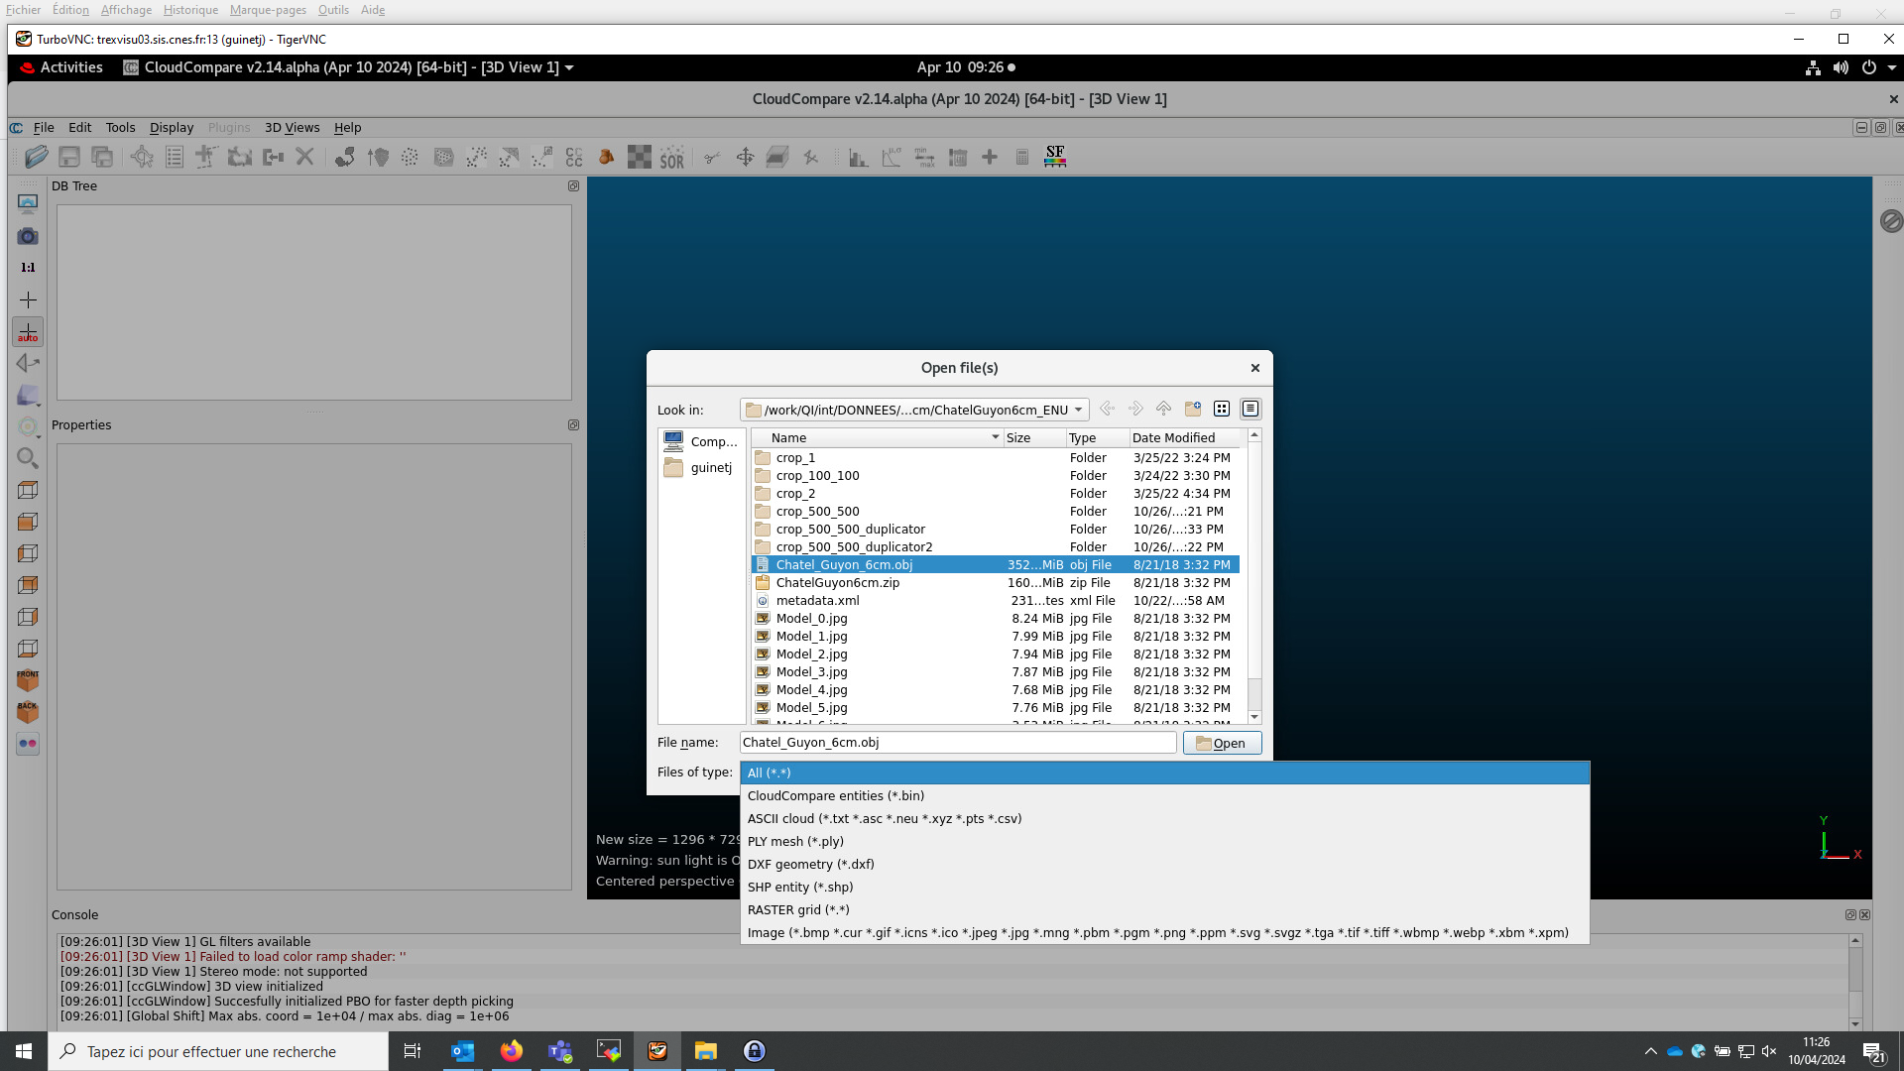Sort files by Size column header
This screenshot has height=1071, width=1904.
pos(1034,437)
